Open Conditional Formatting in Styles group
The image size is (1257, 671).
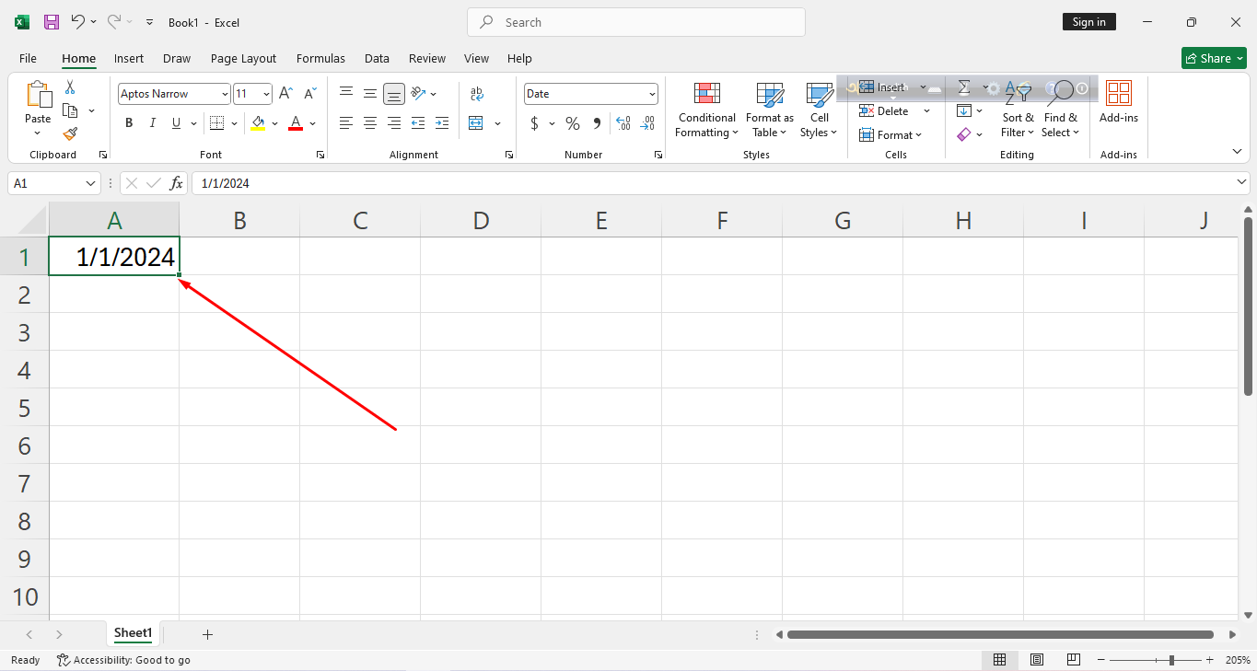click(x=706, y=110)
